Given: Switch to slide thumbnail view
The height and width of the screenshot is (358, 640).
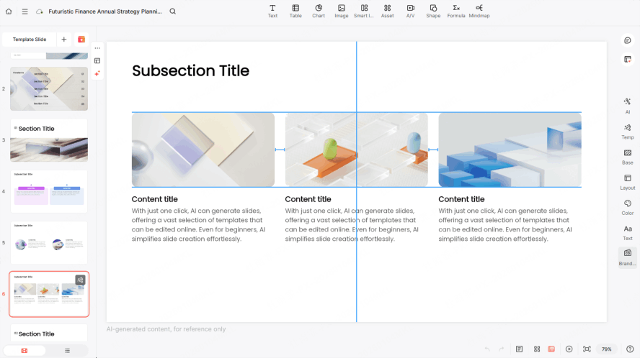Looking at the screenshot, I should click(x=24, y=350).
